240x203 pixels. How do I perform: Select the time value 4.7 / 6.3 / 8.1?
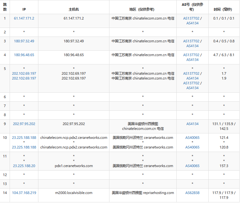pyautogui.click(x=224, y=55)
